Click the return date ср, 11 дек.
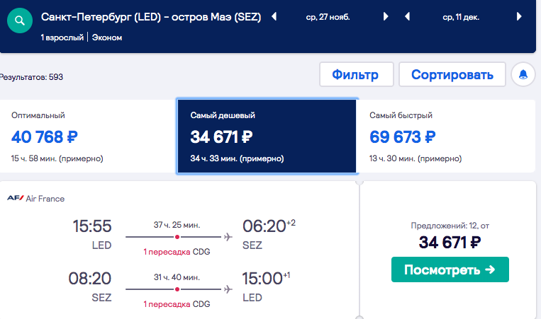The height and width of the screenshot is (319, 541). click(461, 17)
